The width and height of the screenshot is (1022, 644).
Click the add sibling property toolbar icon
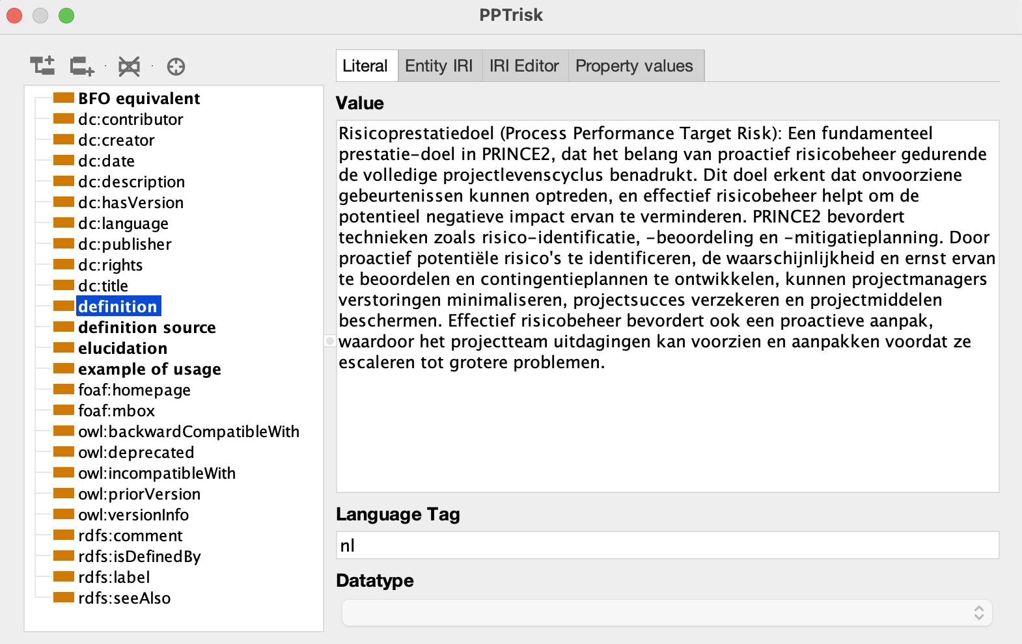pos(82,66)
